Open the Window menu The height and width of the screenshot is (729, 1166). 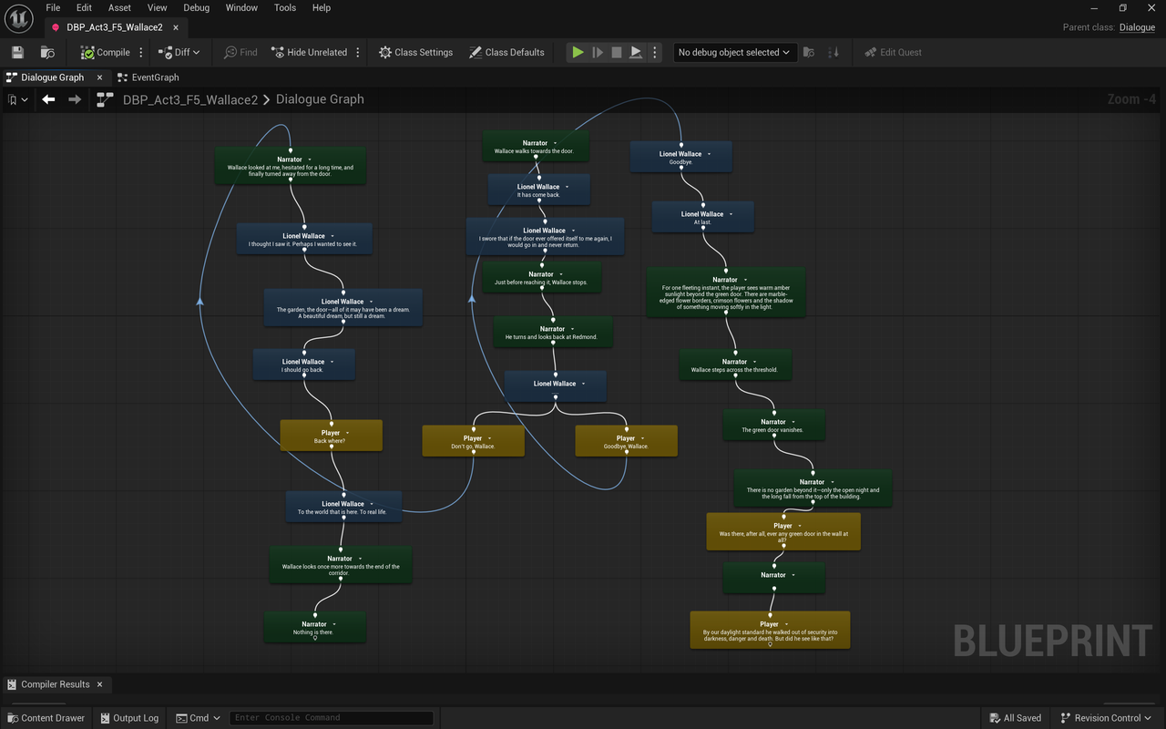(241, 7)
